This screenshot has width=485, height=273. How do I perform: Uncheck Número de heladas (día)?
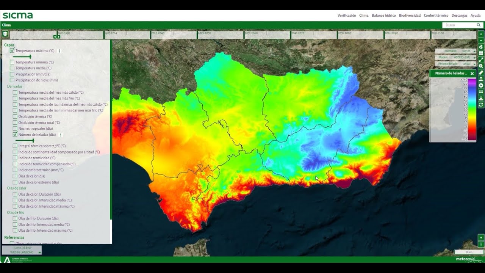click(15, 135)
